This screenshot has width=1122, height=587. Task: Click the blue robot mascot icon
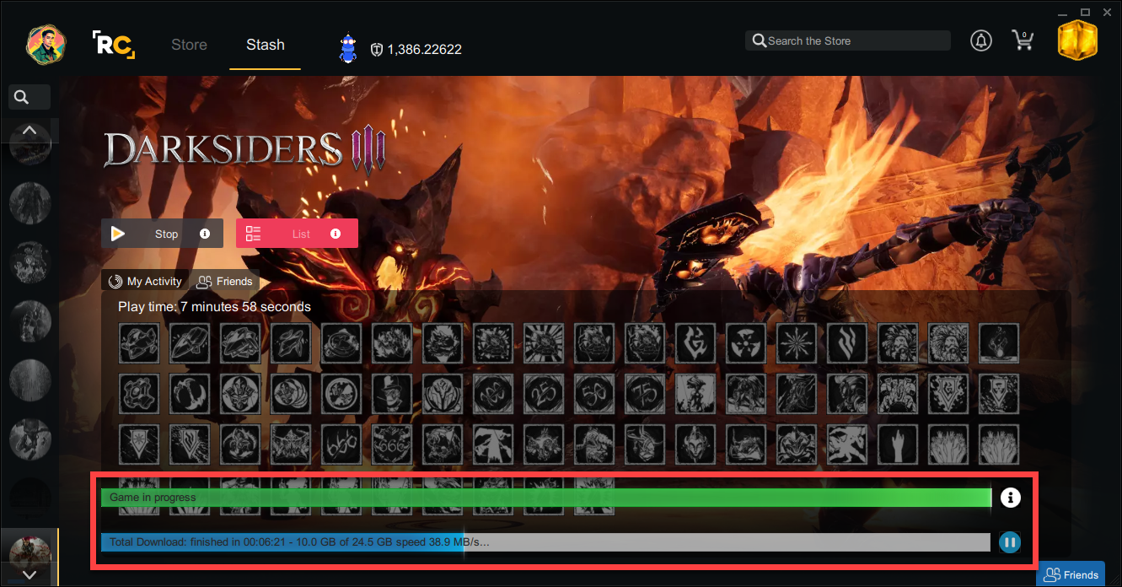pyautogui.click(x=348, y=48)
